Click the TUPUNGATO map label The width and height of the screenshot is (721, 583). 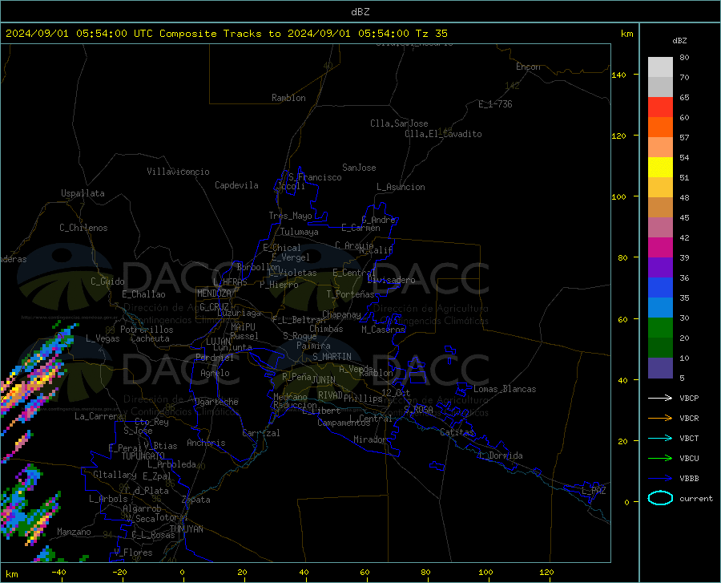(143, 456)
